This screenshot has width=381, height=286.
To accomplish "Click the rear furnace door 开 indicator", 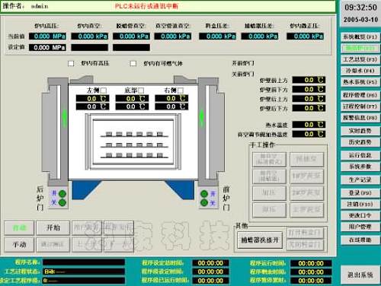I will pyautogui.click(x=62, y=194).
